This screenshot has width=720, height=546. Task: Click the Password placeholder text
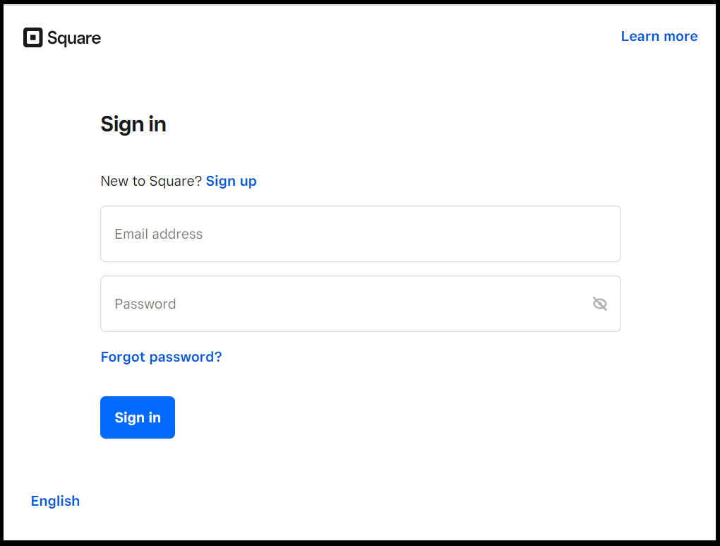[x=145, y=304]
